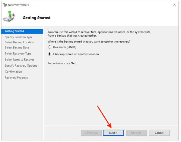The height and width of the screenshot is (142, 181).
Task: Go to the Confirmation step
Action: [x=13, y=71]
